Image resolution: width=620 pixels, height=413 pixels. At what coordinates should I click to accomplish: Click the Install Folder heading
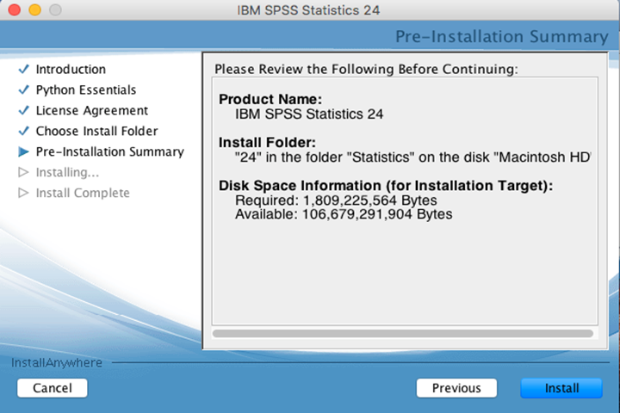(267, 142)
